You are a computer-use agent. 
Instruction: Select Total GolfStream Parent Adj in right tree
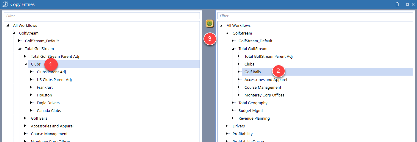[x=268, y=56]
